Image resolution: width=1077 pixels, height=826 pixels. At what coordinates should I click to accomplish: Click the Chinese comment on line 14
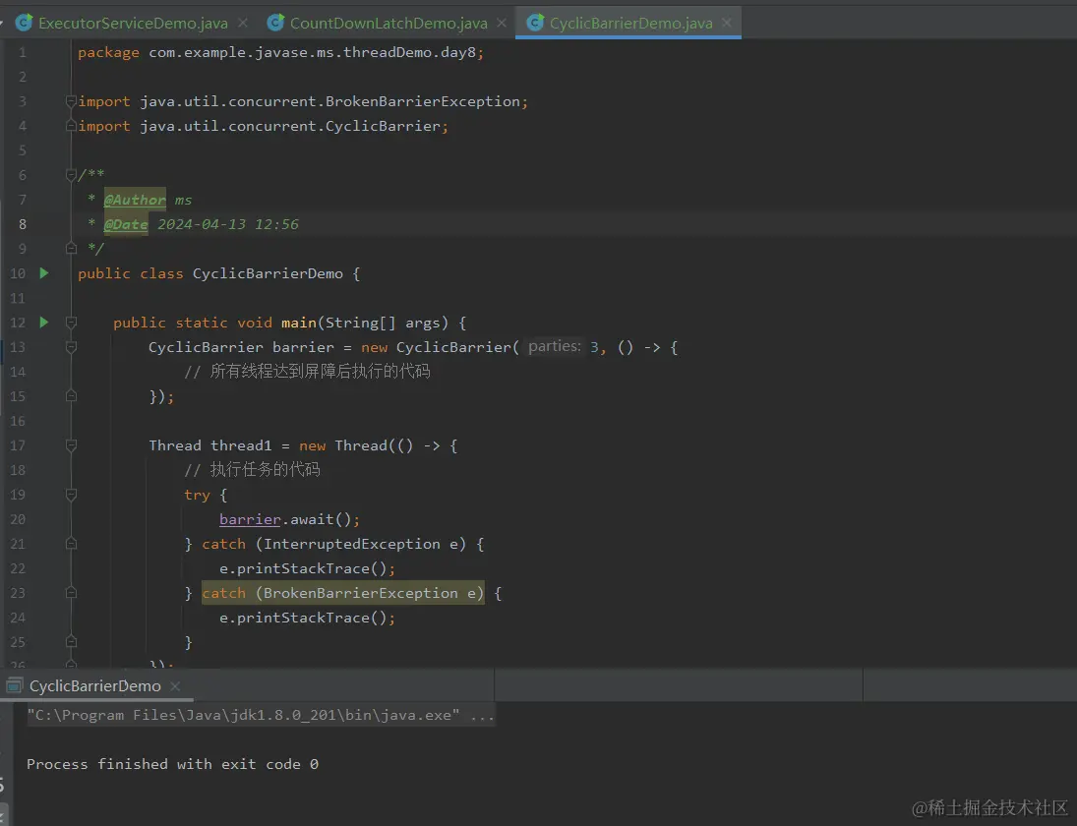(x=307, y=372)
